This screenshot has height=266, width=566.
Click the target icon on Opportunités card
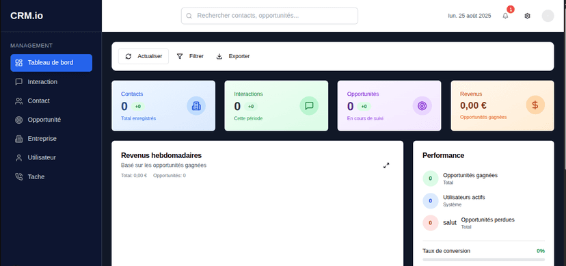tap(422, 106)
